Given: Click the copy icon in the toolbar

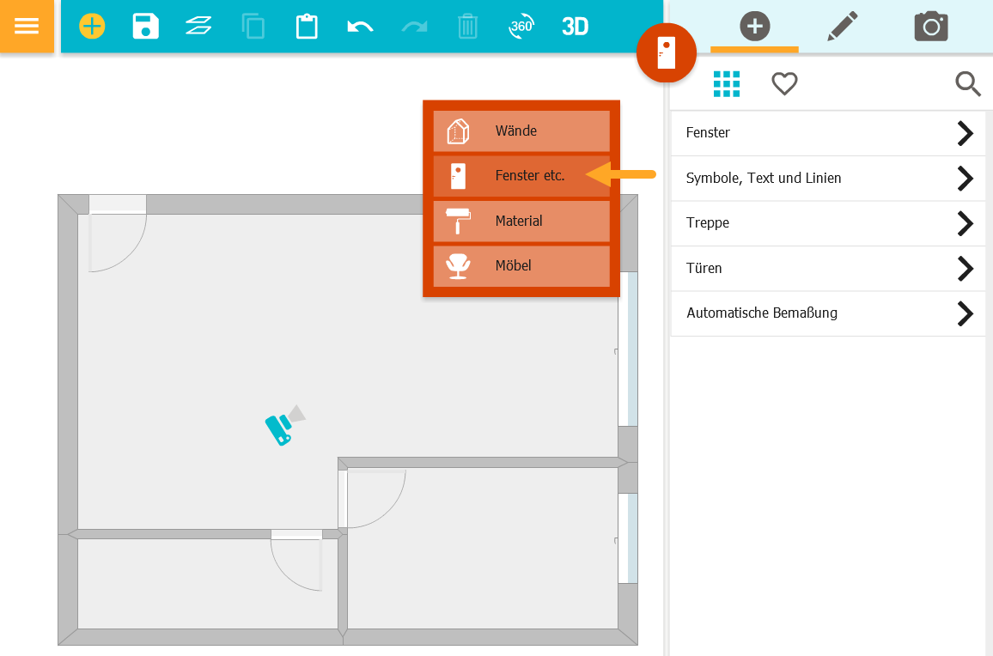Looking at the screenshot, I should pos(253,27).
